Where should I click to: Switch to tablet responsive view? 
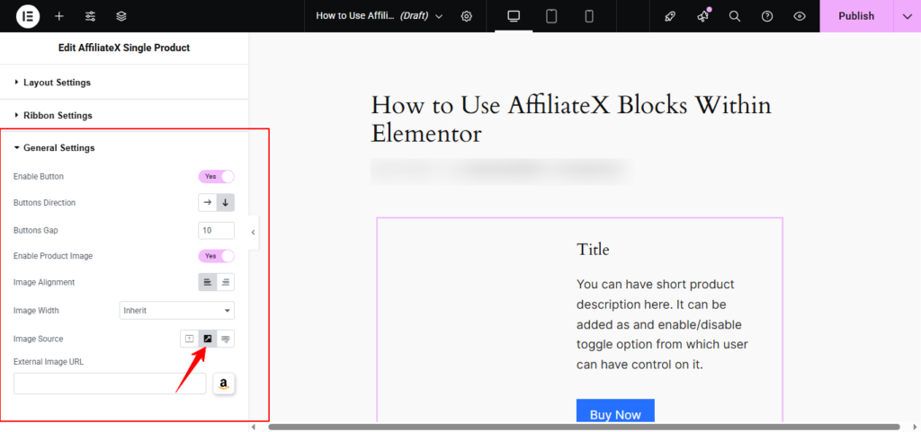[551, 16]
